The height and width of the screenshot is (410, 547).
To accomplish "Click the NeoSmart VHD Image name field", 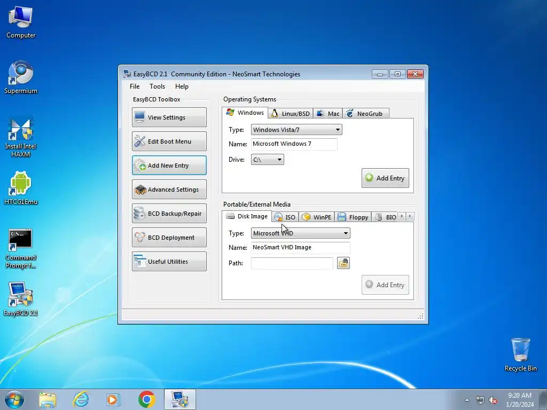I will point(300,248).
